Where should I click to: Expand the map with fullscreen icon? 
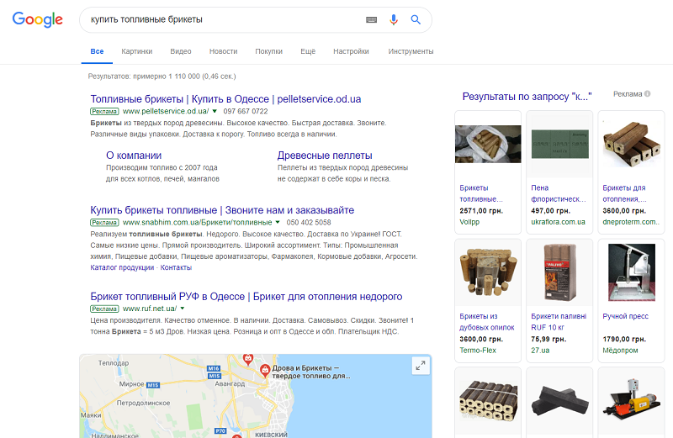(421, 366)
